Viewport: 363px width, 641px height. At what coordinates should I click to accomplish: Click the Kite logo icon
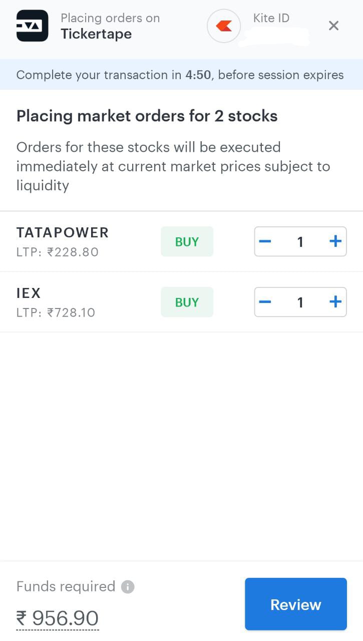point(224,26)
